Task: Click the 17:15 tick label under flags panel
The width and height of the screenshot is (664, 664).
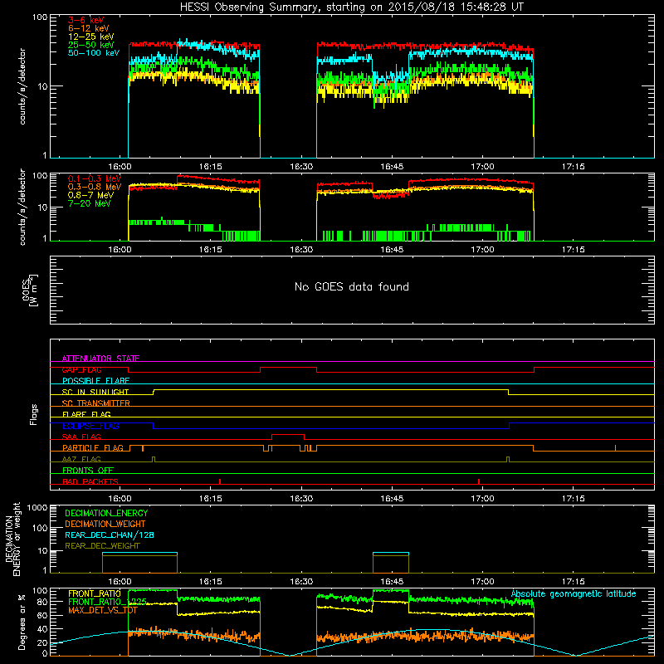Action: click(573, 499)
